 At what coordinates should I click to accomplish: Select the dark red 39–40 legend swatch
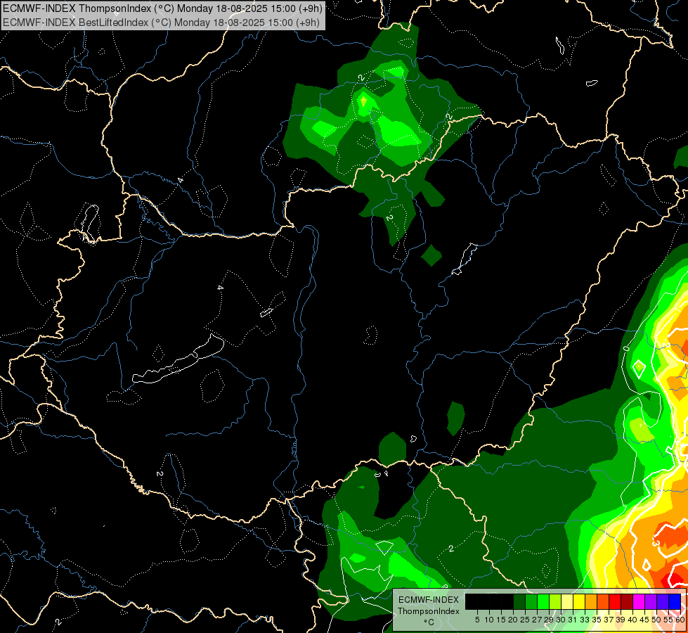[x=627, y=602]
